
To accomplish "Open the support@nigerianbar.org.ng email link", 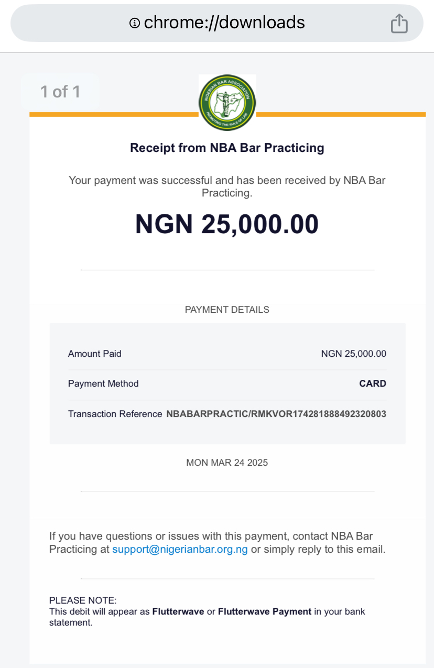I will point(180,550).
